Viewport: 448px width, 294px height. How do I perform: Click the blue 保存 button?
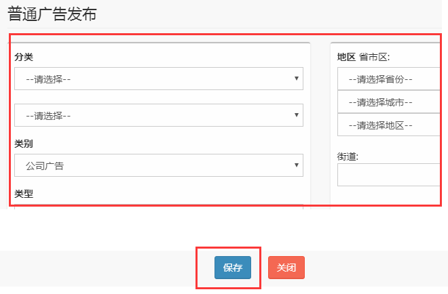pos(233,268)
